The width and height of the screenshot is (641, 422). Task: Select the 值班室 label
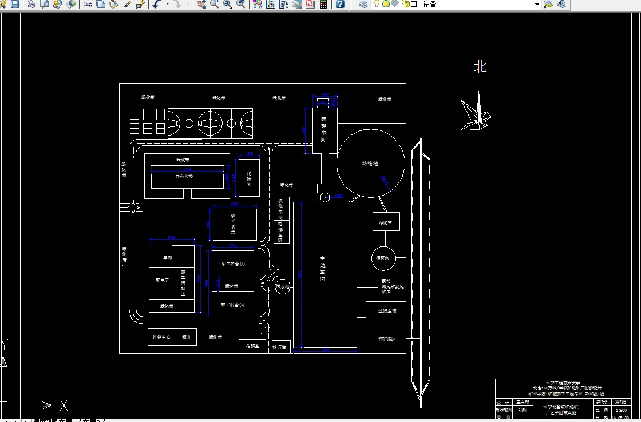(x=252, y=346)
